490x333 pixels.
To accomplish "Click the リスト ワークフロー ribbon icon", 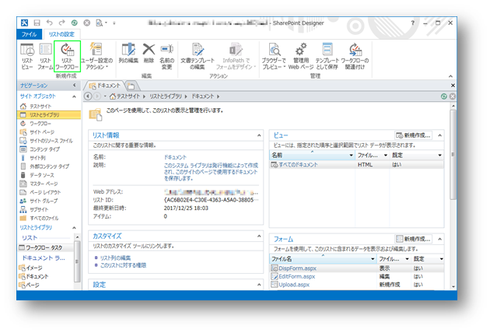I will [67, 52].
